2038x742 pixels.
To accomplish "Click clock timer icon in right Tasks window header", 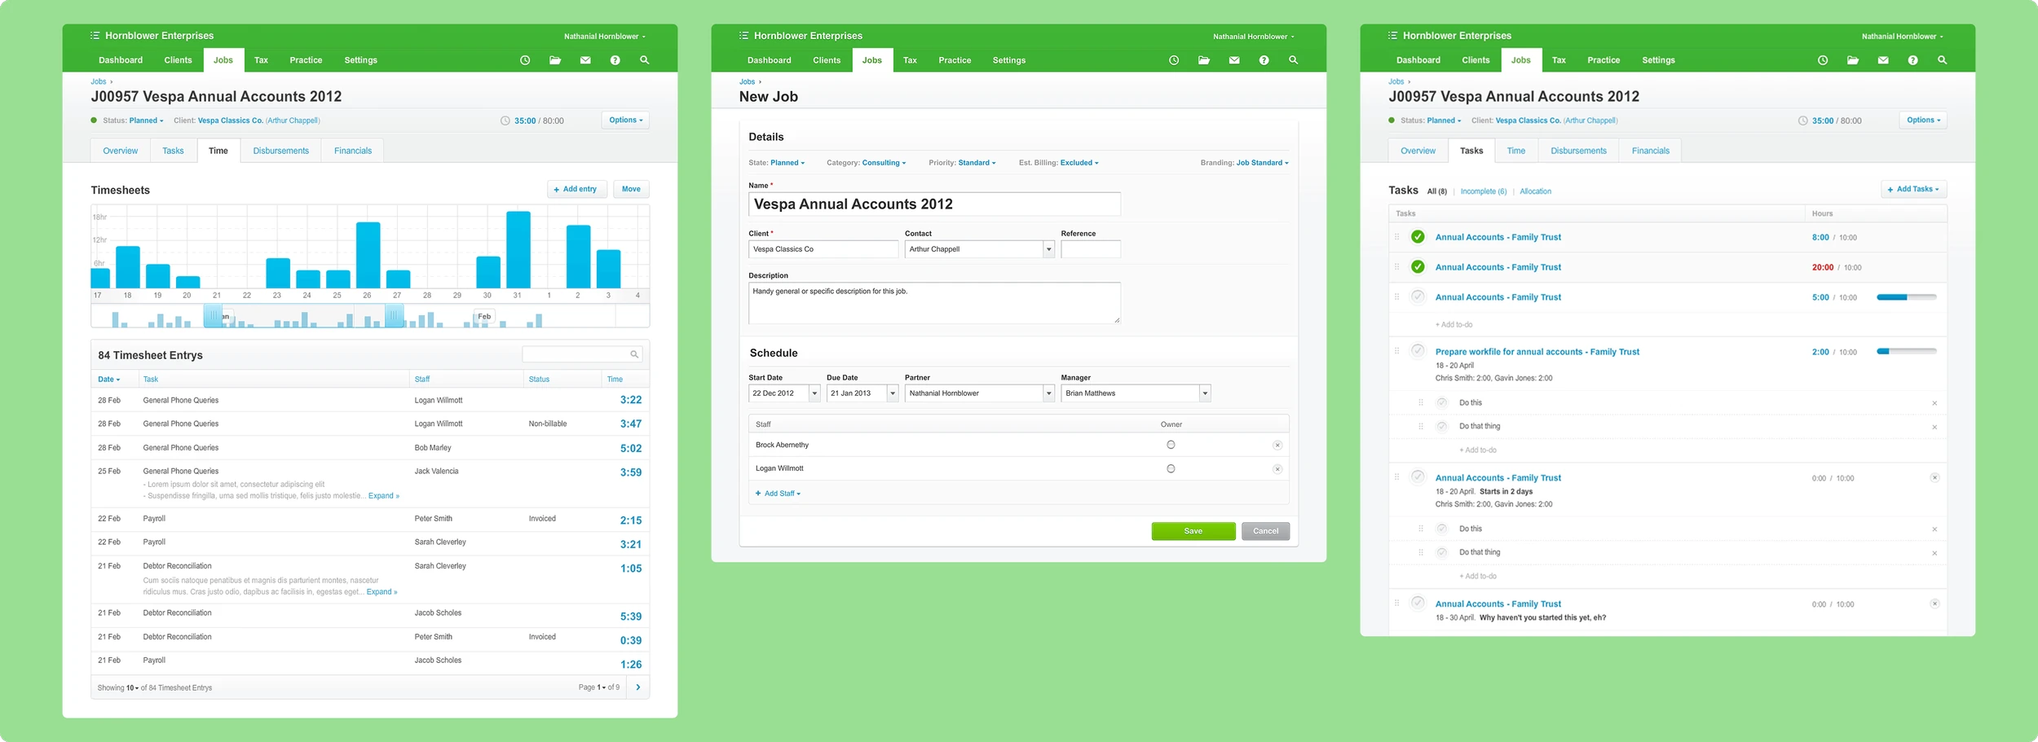I will point(1823,60).
